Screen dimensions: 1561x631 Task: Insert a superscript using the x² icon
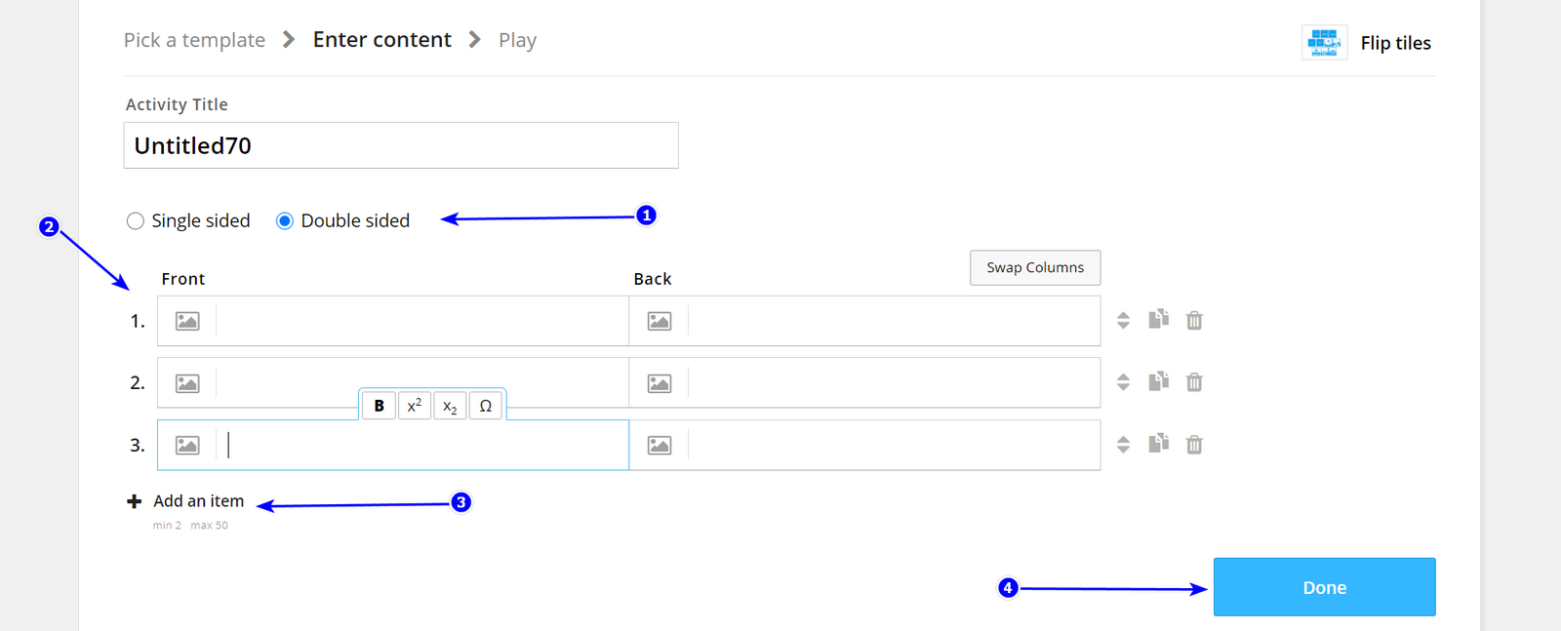click(414, 405)
